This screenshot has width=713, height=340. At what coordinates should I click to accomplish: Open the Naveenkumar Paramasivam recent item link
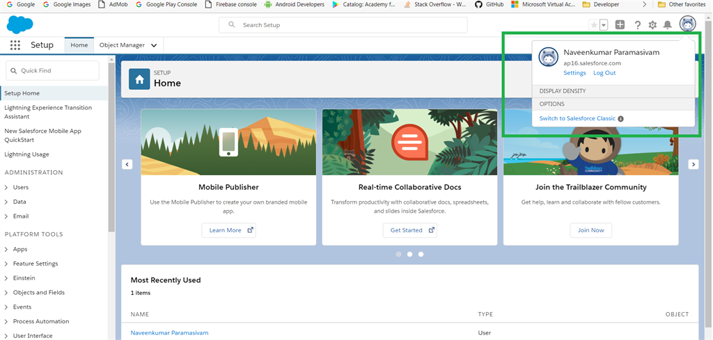[170, 333]
